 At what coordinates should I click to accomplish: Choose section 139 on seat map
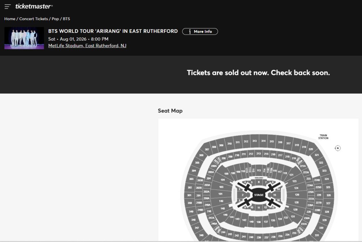(259, 222)
